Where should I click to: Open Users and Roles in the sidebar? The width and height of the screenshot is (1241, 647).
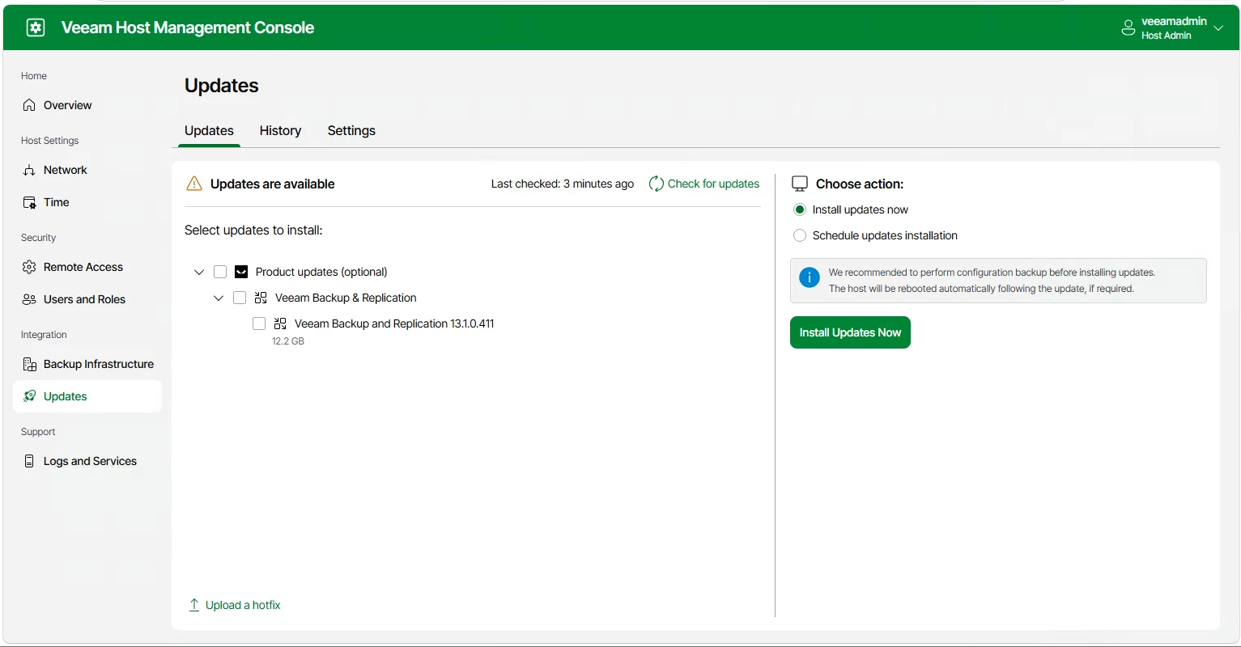(87, 299)
